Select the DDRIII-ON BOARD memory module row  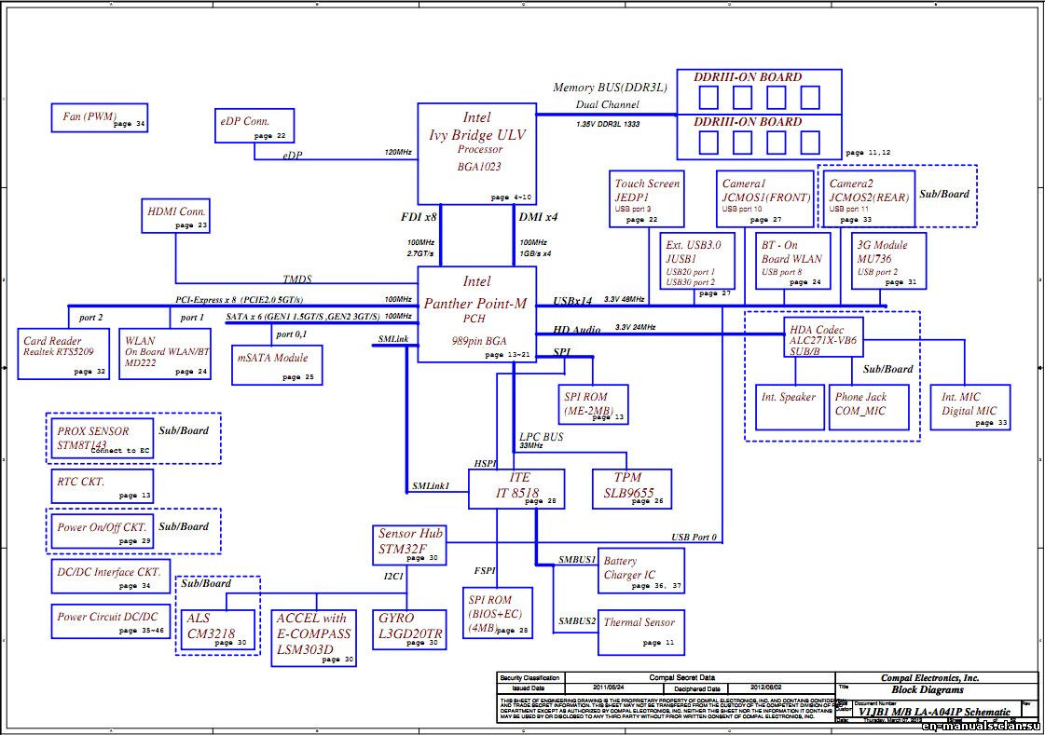pyautogui.click(x=760, y=88)
